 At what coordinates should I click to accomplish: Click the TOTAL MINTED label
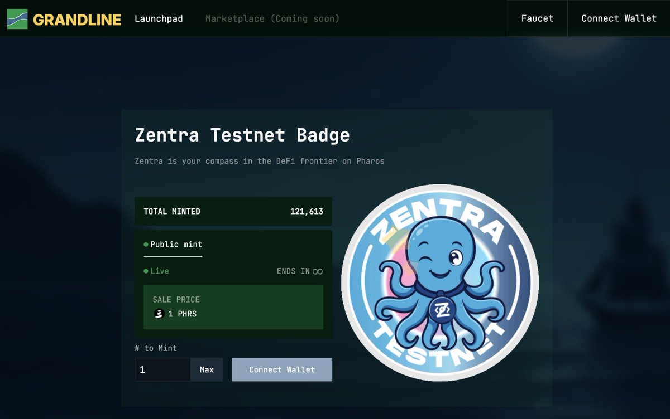click(172, 212)
